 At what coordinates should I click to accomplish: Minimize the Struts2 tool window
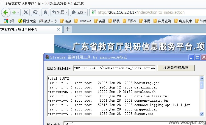pos(191,57)
